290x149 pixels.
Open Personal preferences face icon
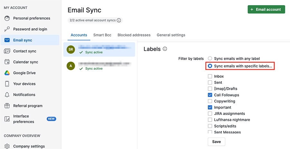click(7, 18)
